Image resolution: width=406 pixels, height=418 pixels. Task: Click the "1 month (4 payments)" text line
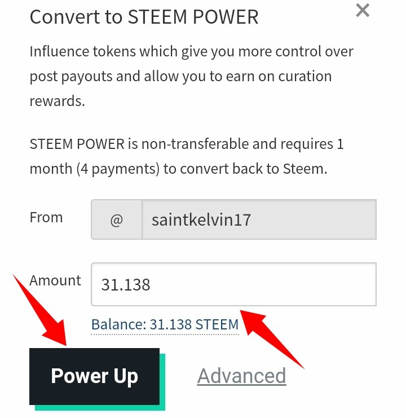pyautogui.click(x=178, y=169)
